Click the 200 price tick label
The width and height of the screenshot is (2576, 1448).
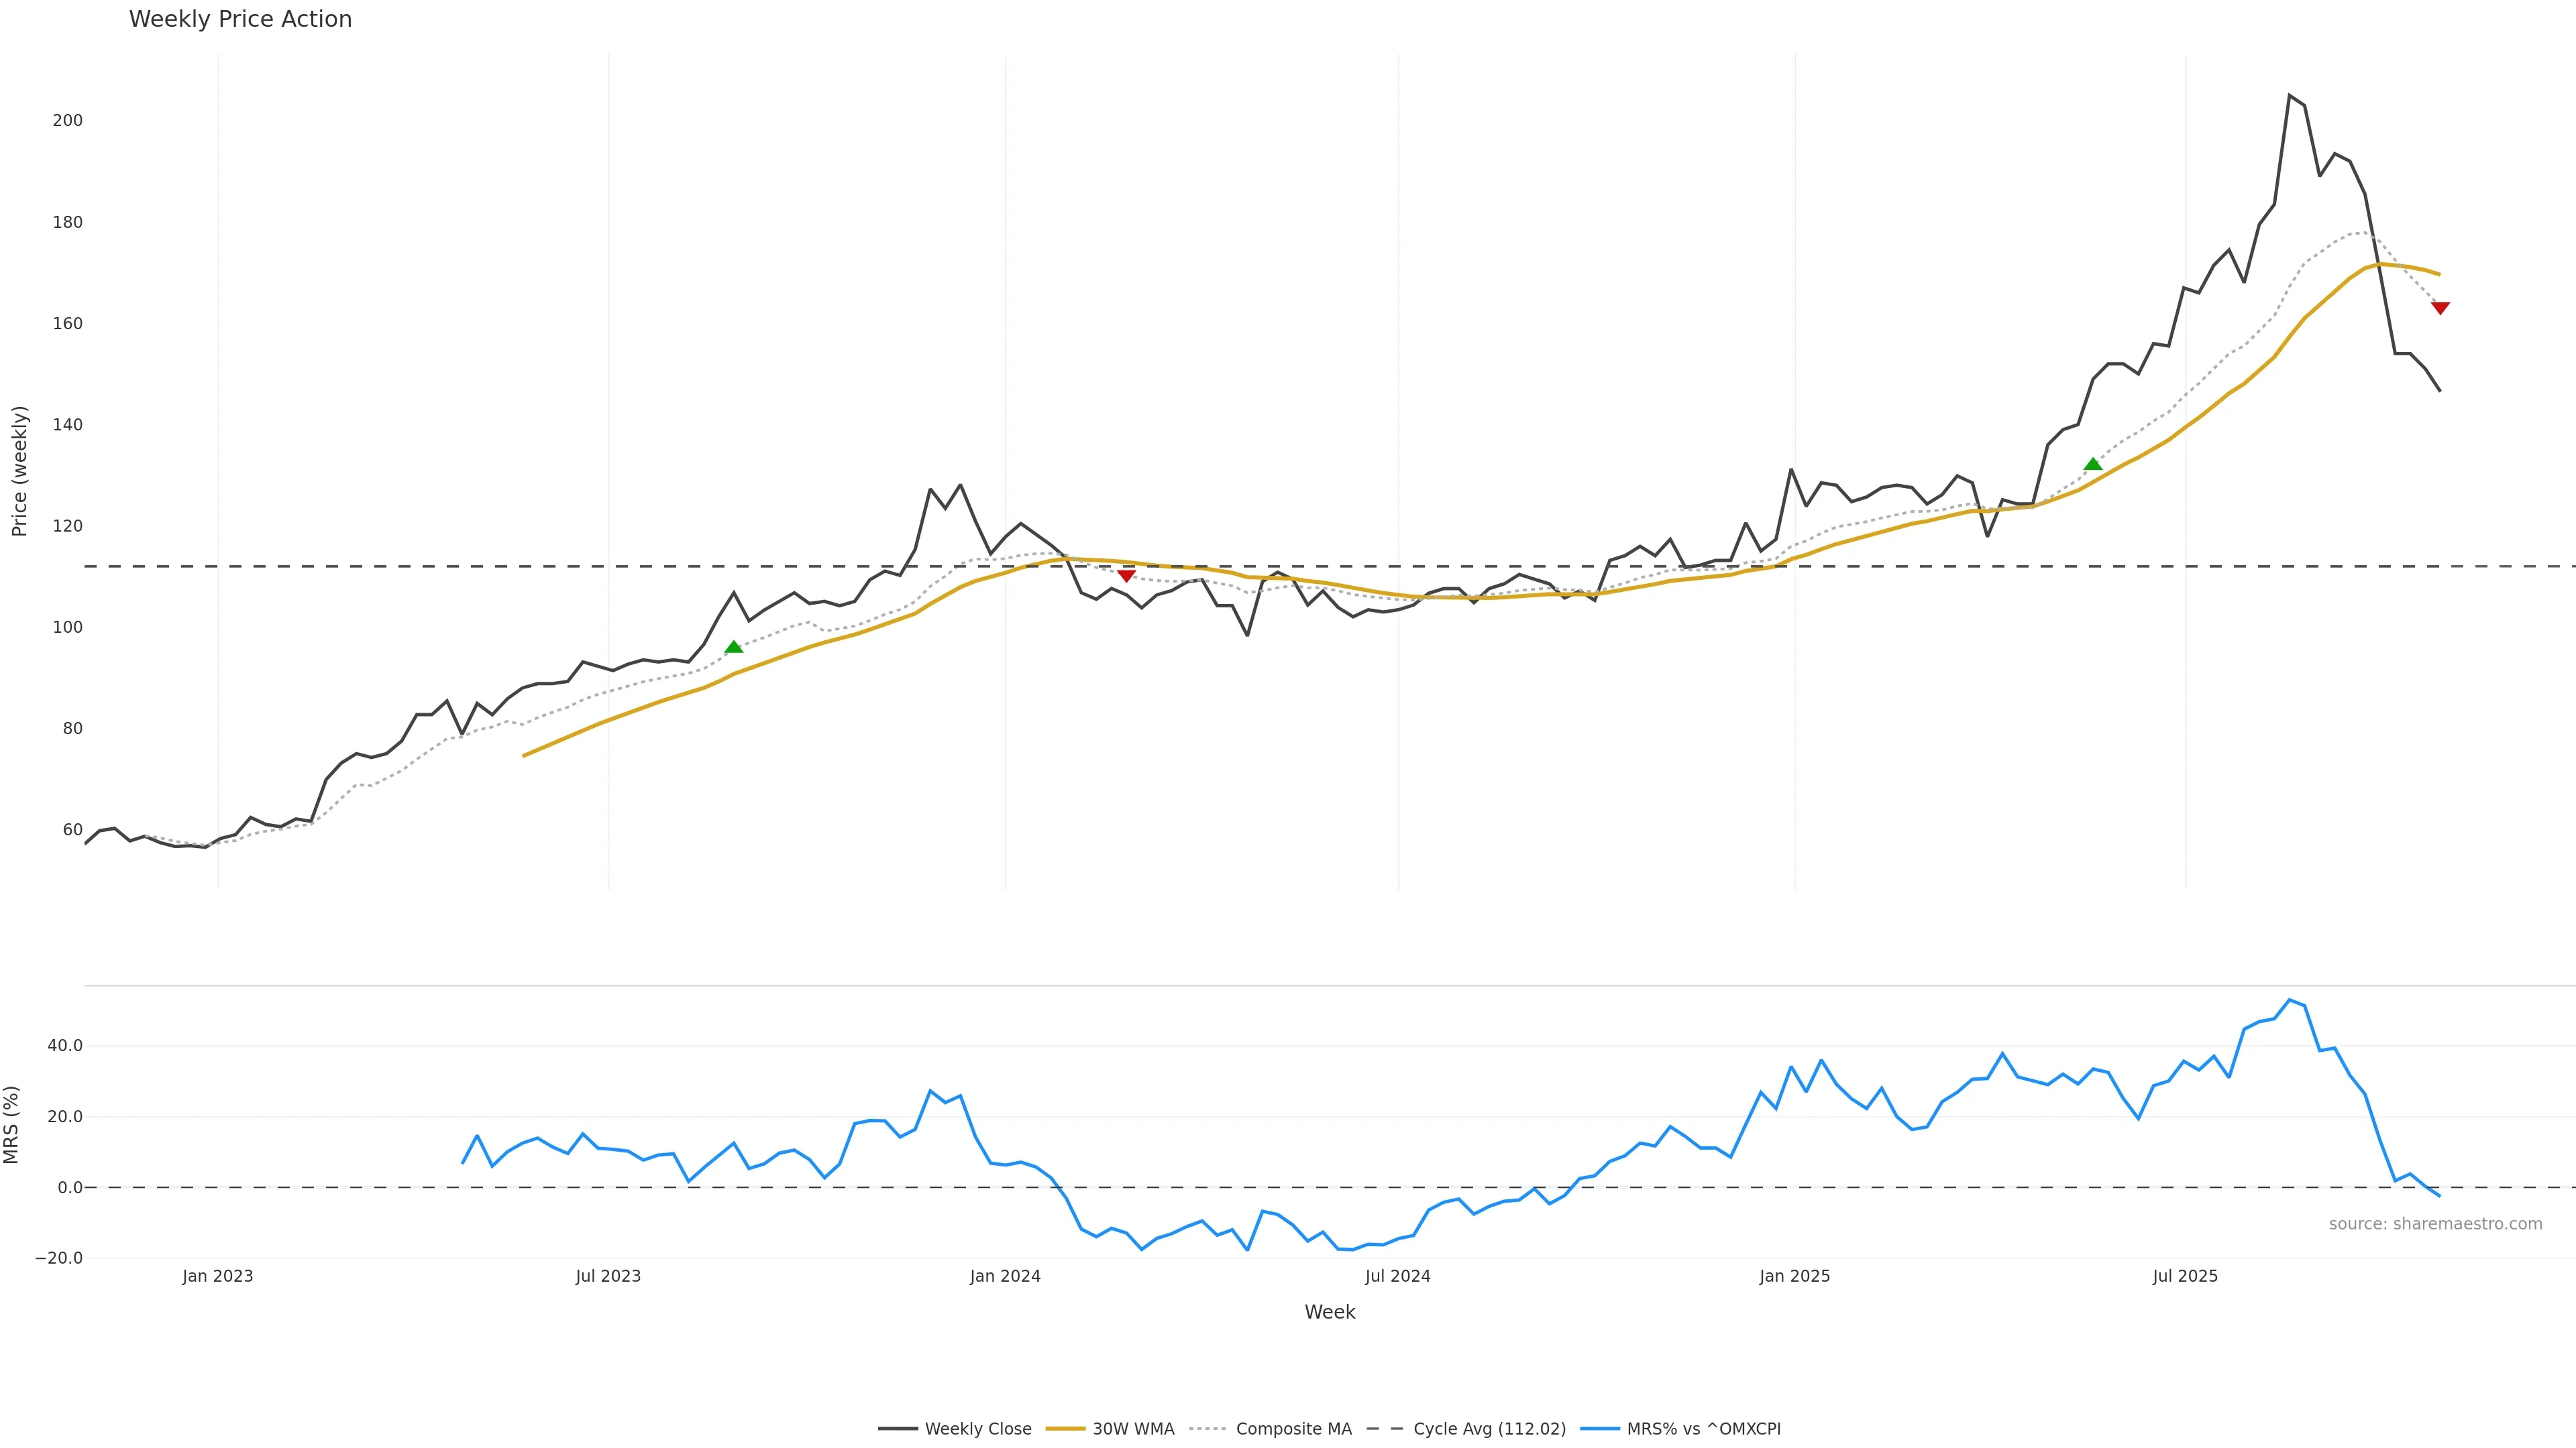tap(68, 120)
